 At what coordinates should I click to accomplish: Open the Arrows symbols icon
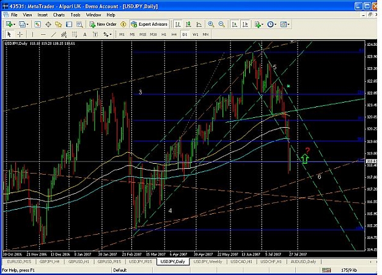tap(106, 34)
